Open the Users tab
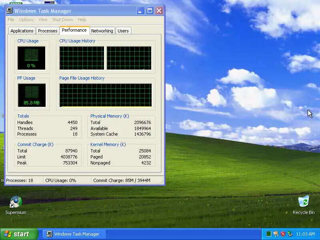The width and height of the screenshot is (320, 240). 123,31
